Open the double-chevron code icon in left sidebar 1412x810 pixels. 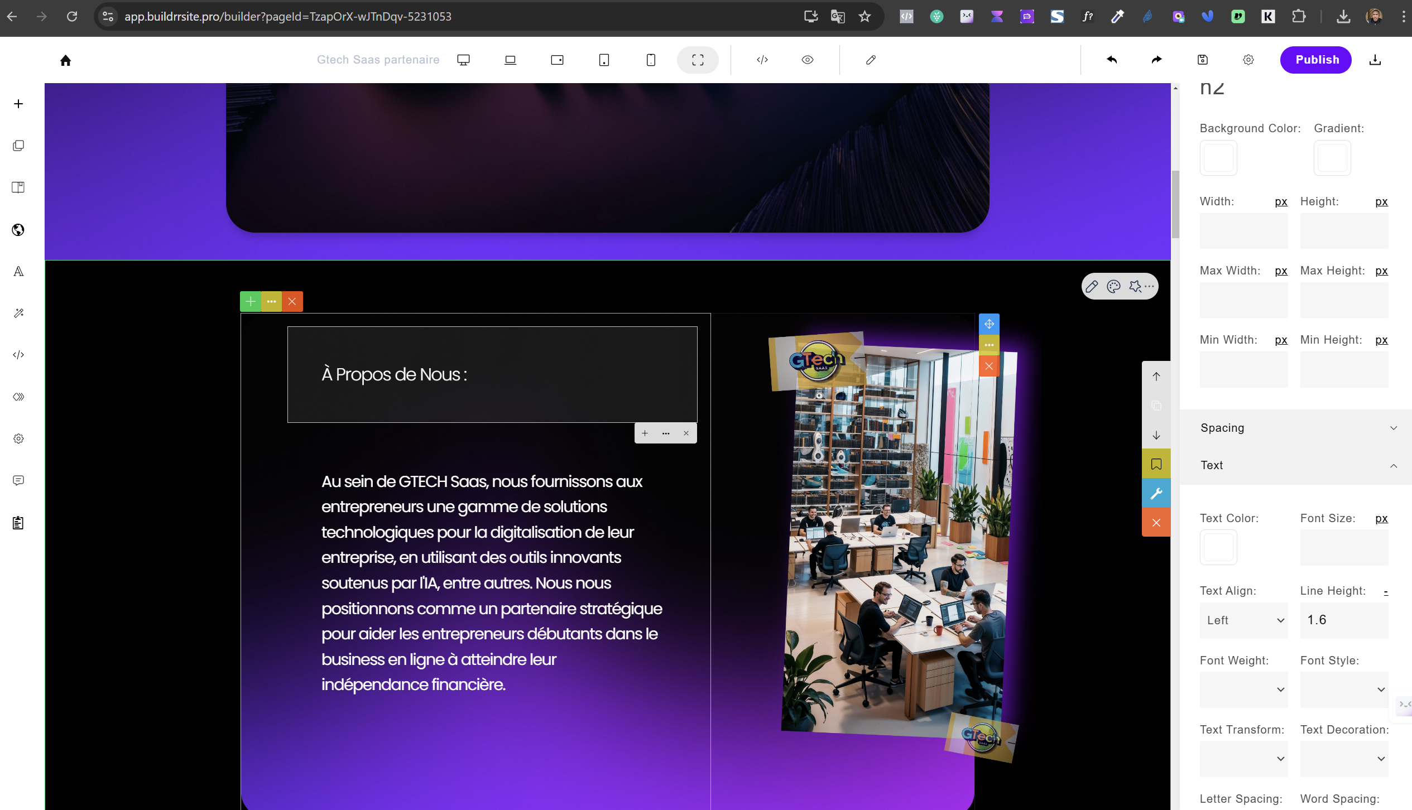pyautogui.click(x=18, y=397)
